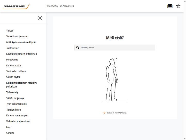Open Säiliön täyttö
Image resolution: width=186 pixels, height=140 pixels.
[13, 77]
